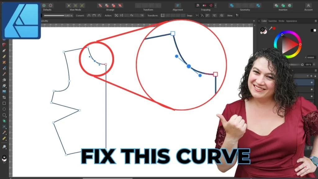Image resolution: width=318 pixels, height=179 pixels.
Task: Click the first Defaults gear icon
Action: coord(44,6)
